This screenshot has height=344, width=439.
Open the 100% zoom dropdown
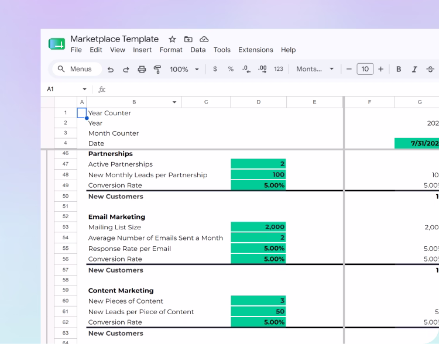tap(184, 69)
